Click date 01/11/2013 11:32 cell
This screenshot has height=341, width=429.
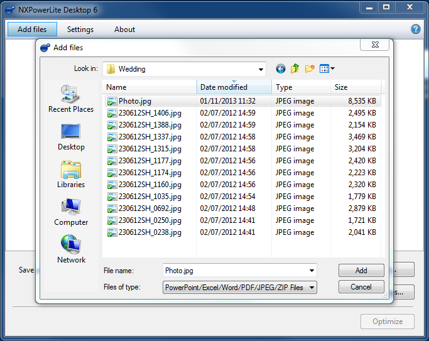(227, 101)
